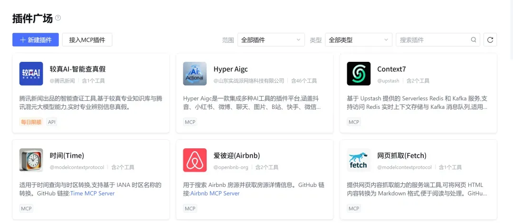Open the 网页抓取(Fetch) plugin title

(401, 155)
